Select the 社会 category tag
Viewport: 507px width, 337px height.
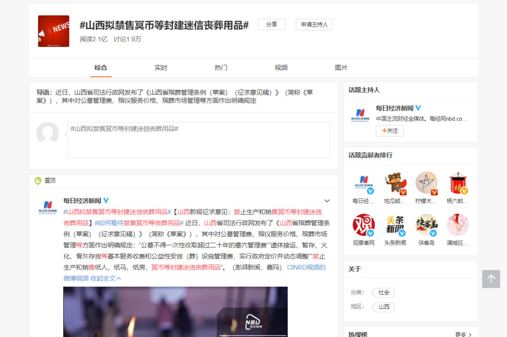tap(383, 292)
